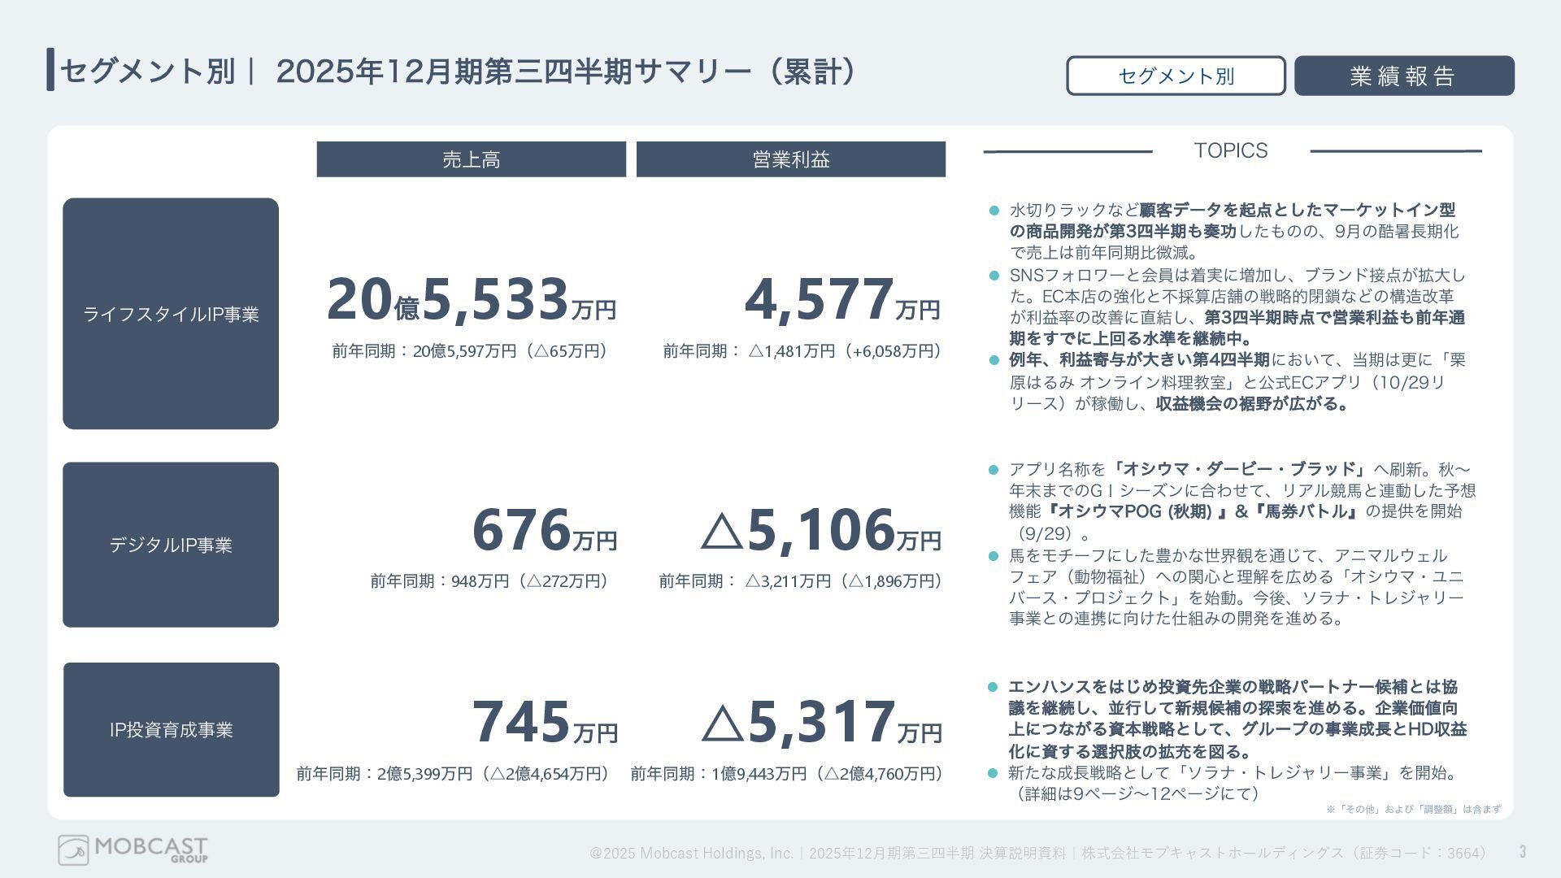Screen dimensions: 1561x878
Task: Click the 業績報告 tab button
Action: 1403,76
